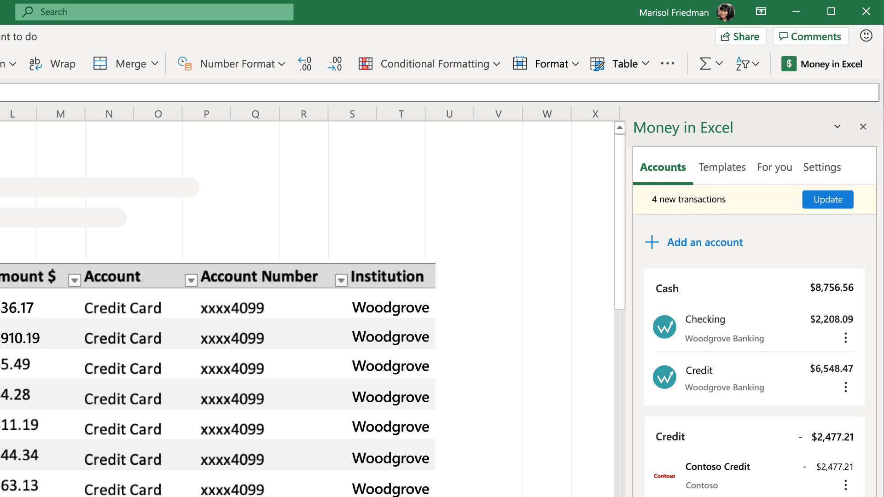Click the Contoso Credit account options menu
Image resolution: width=884 pixels, height=497 pixels.
tap(846, 485)
